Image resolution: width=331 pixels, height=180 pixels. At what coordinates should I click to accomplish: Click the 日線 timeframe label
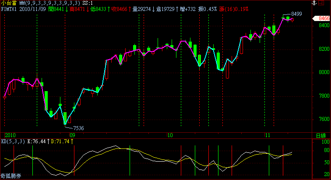(x=322, y=135)
